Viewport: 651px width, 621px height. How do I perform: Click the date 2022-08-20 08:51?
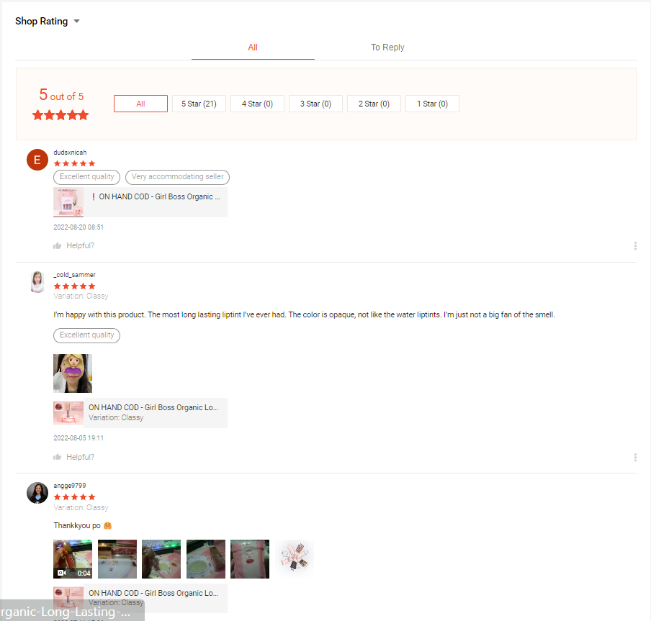click(x=78, y=227)
